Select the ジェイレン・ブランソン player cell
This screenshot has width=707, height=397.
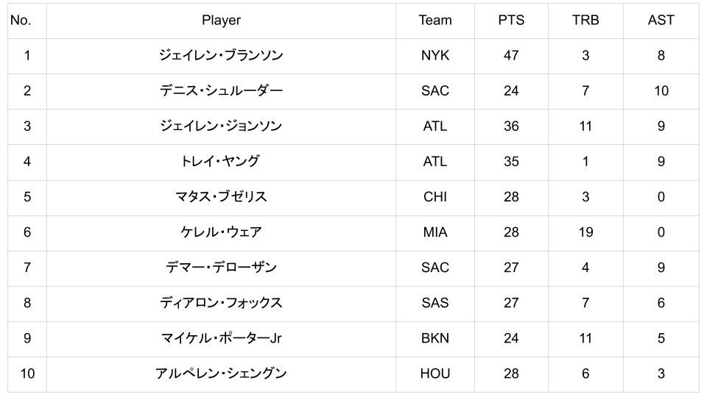pos(221,56)
